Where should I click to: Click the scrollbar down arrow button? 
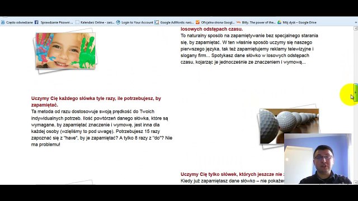(356, 183)
